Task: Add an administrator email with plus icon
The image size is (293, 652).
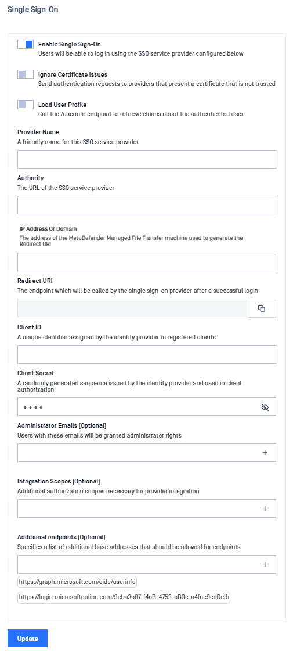Action: (x=265, y=453)
